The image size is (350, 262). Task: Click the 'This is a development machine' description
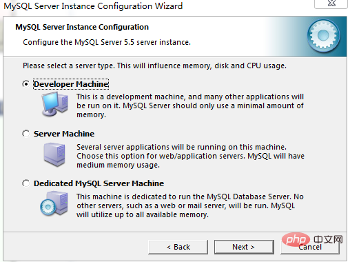coord(190,105)
